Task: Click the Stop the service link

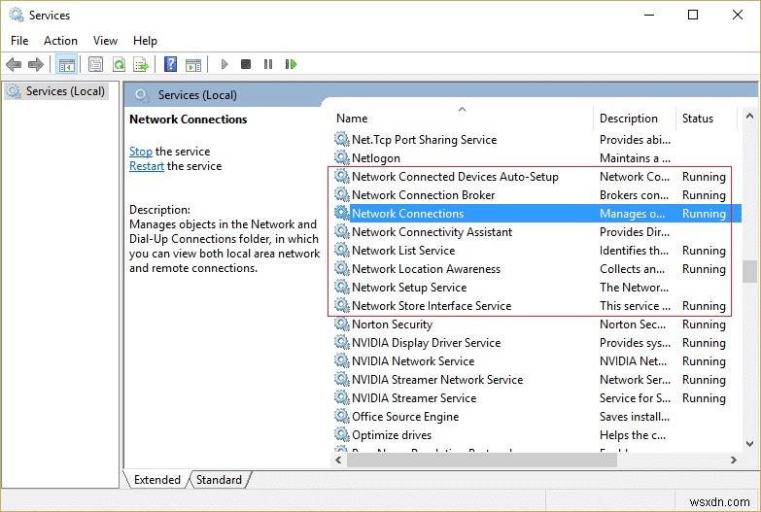Action: [141, 152]
